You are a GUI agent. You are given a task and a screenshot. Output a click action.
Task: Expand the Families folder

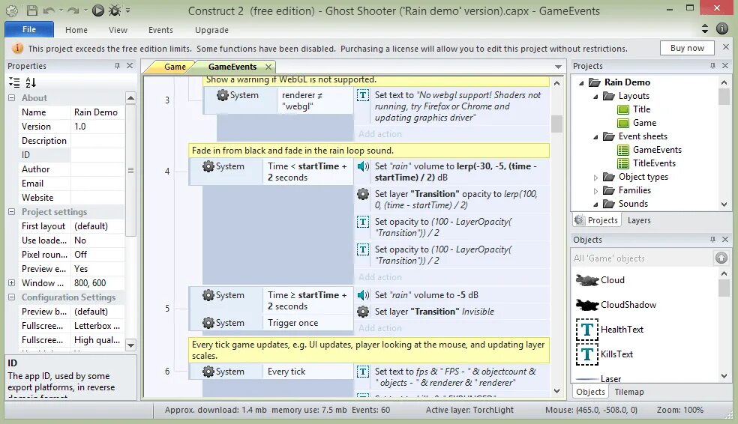point(595,191)
